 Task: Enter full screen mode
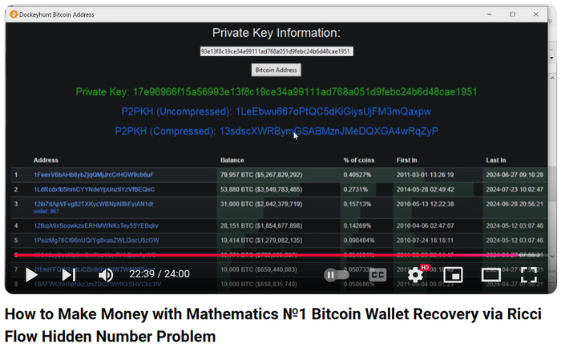point(529,274)
